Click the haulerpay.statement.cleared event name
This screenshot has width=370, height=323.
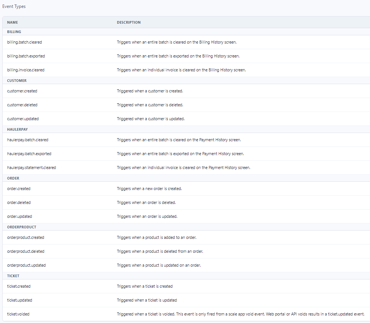point(32,168)
